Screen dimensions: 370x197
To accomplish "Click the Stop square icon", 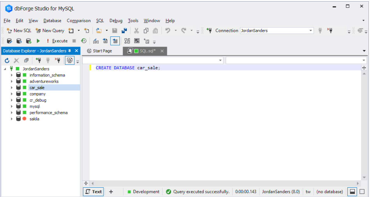I will point(74,41).
